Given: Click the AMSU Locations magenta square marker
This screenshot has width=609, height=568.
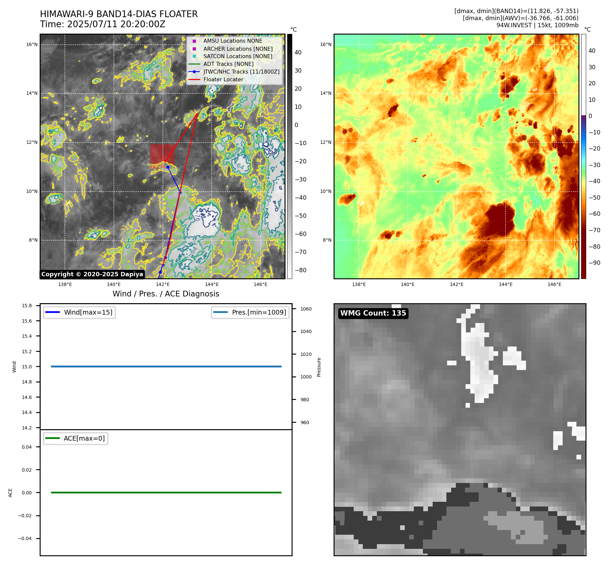Looking at the screenshot, I should [194, 41].
